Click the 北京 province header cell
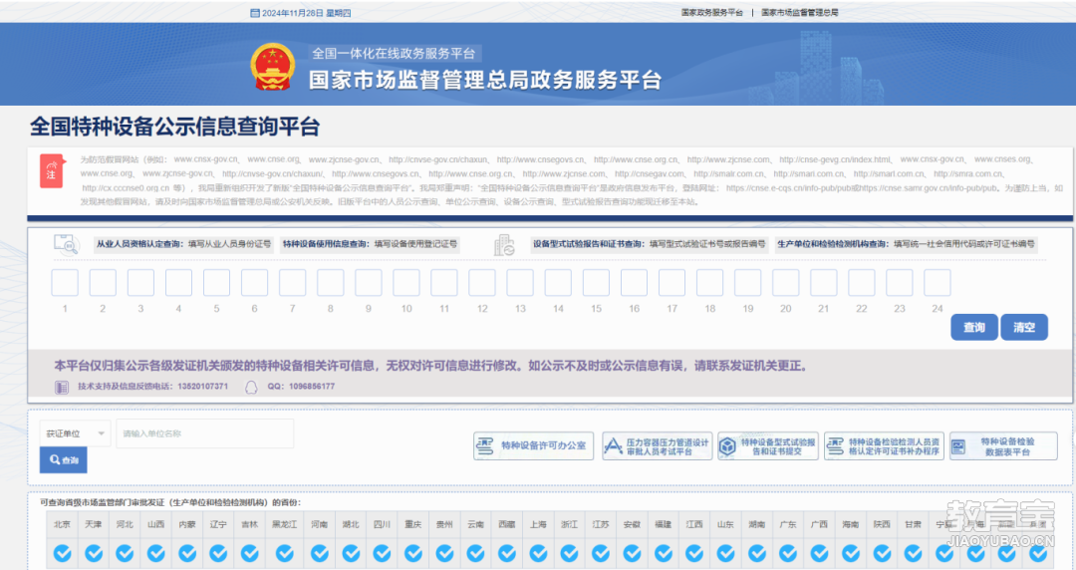Image resolution: width=1076 pixels, height=570 pixels. [63, 524]
